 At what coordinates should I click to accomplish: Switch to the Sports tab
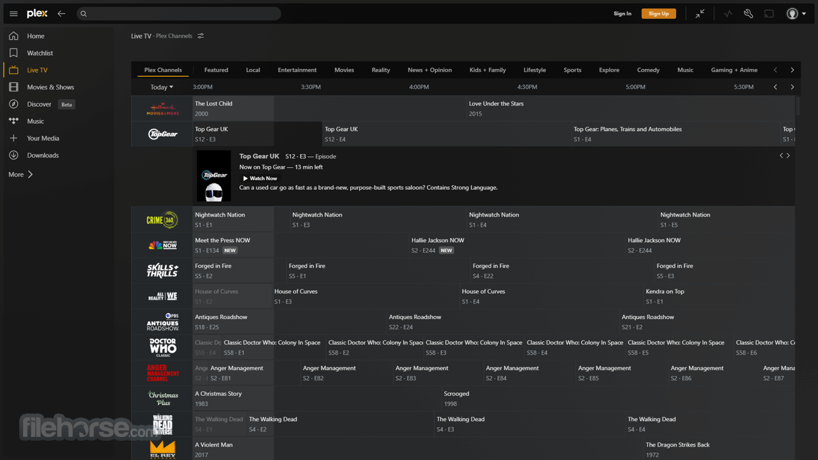click(x=573, y=70)
